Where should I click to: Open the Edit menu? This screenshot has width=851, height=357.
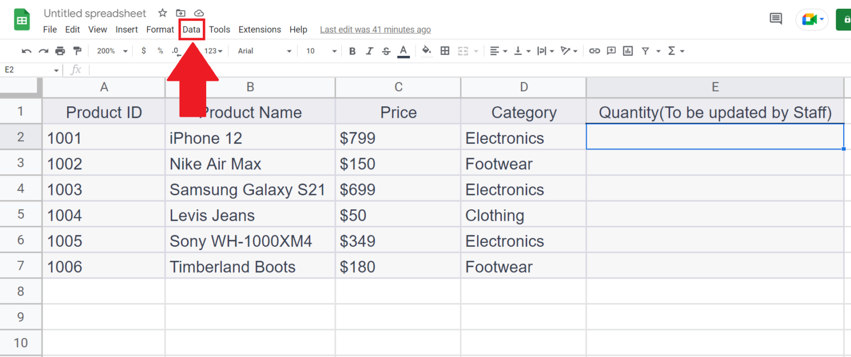(73, 29)
